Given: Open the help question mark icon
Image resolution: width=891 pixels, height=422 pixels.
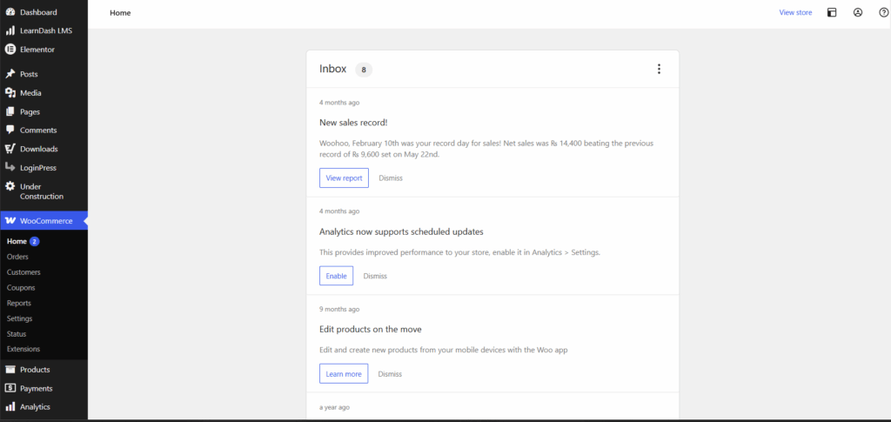Looking at the screenshot, I should [x=884, y=12].
